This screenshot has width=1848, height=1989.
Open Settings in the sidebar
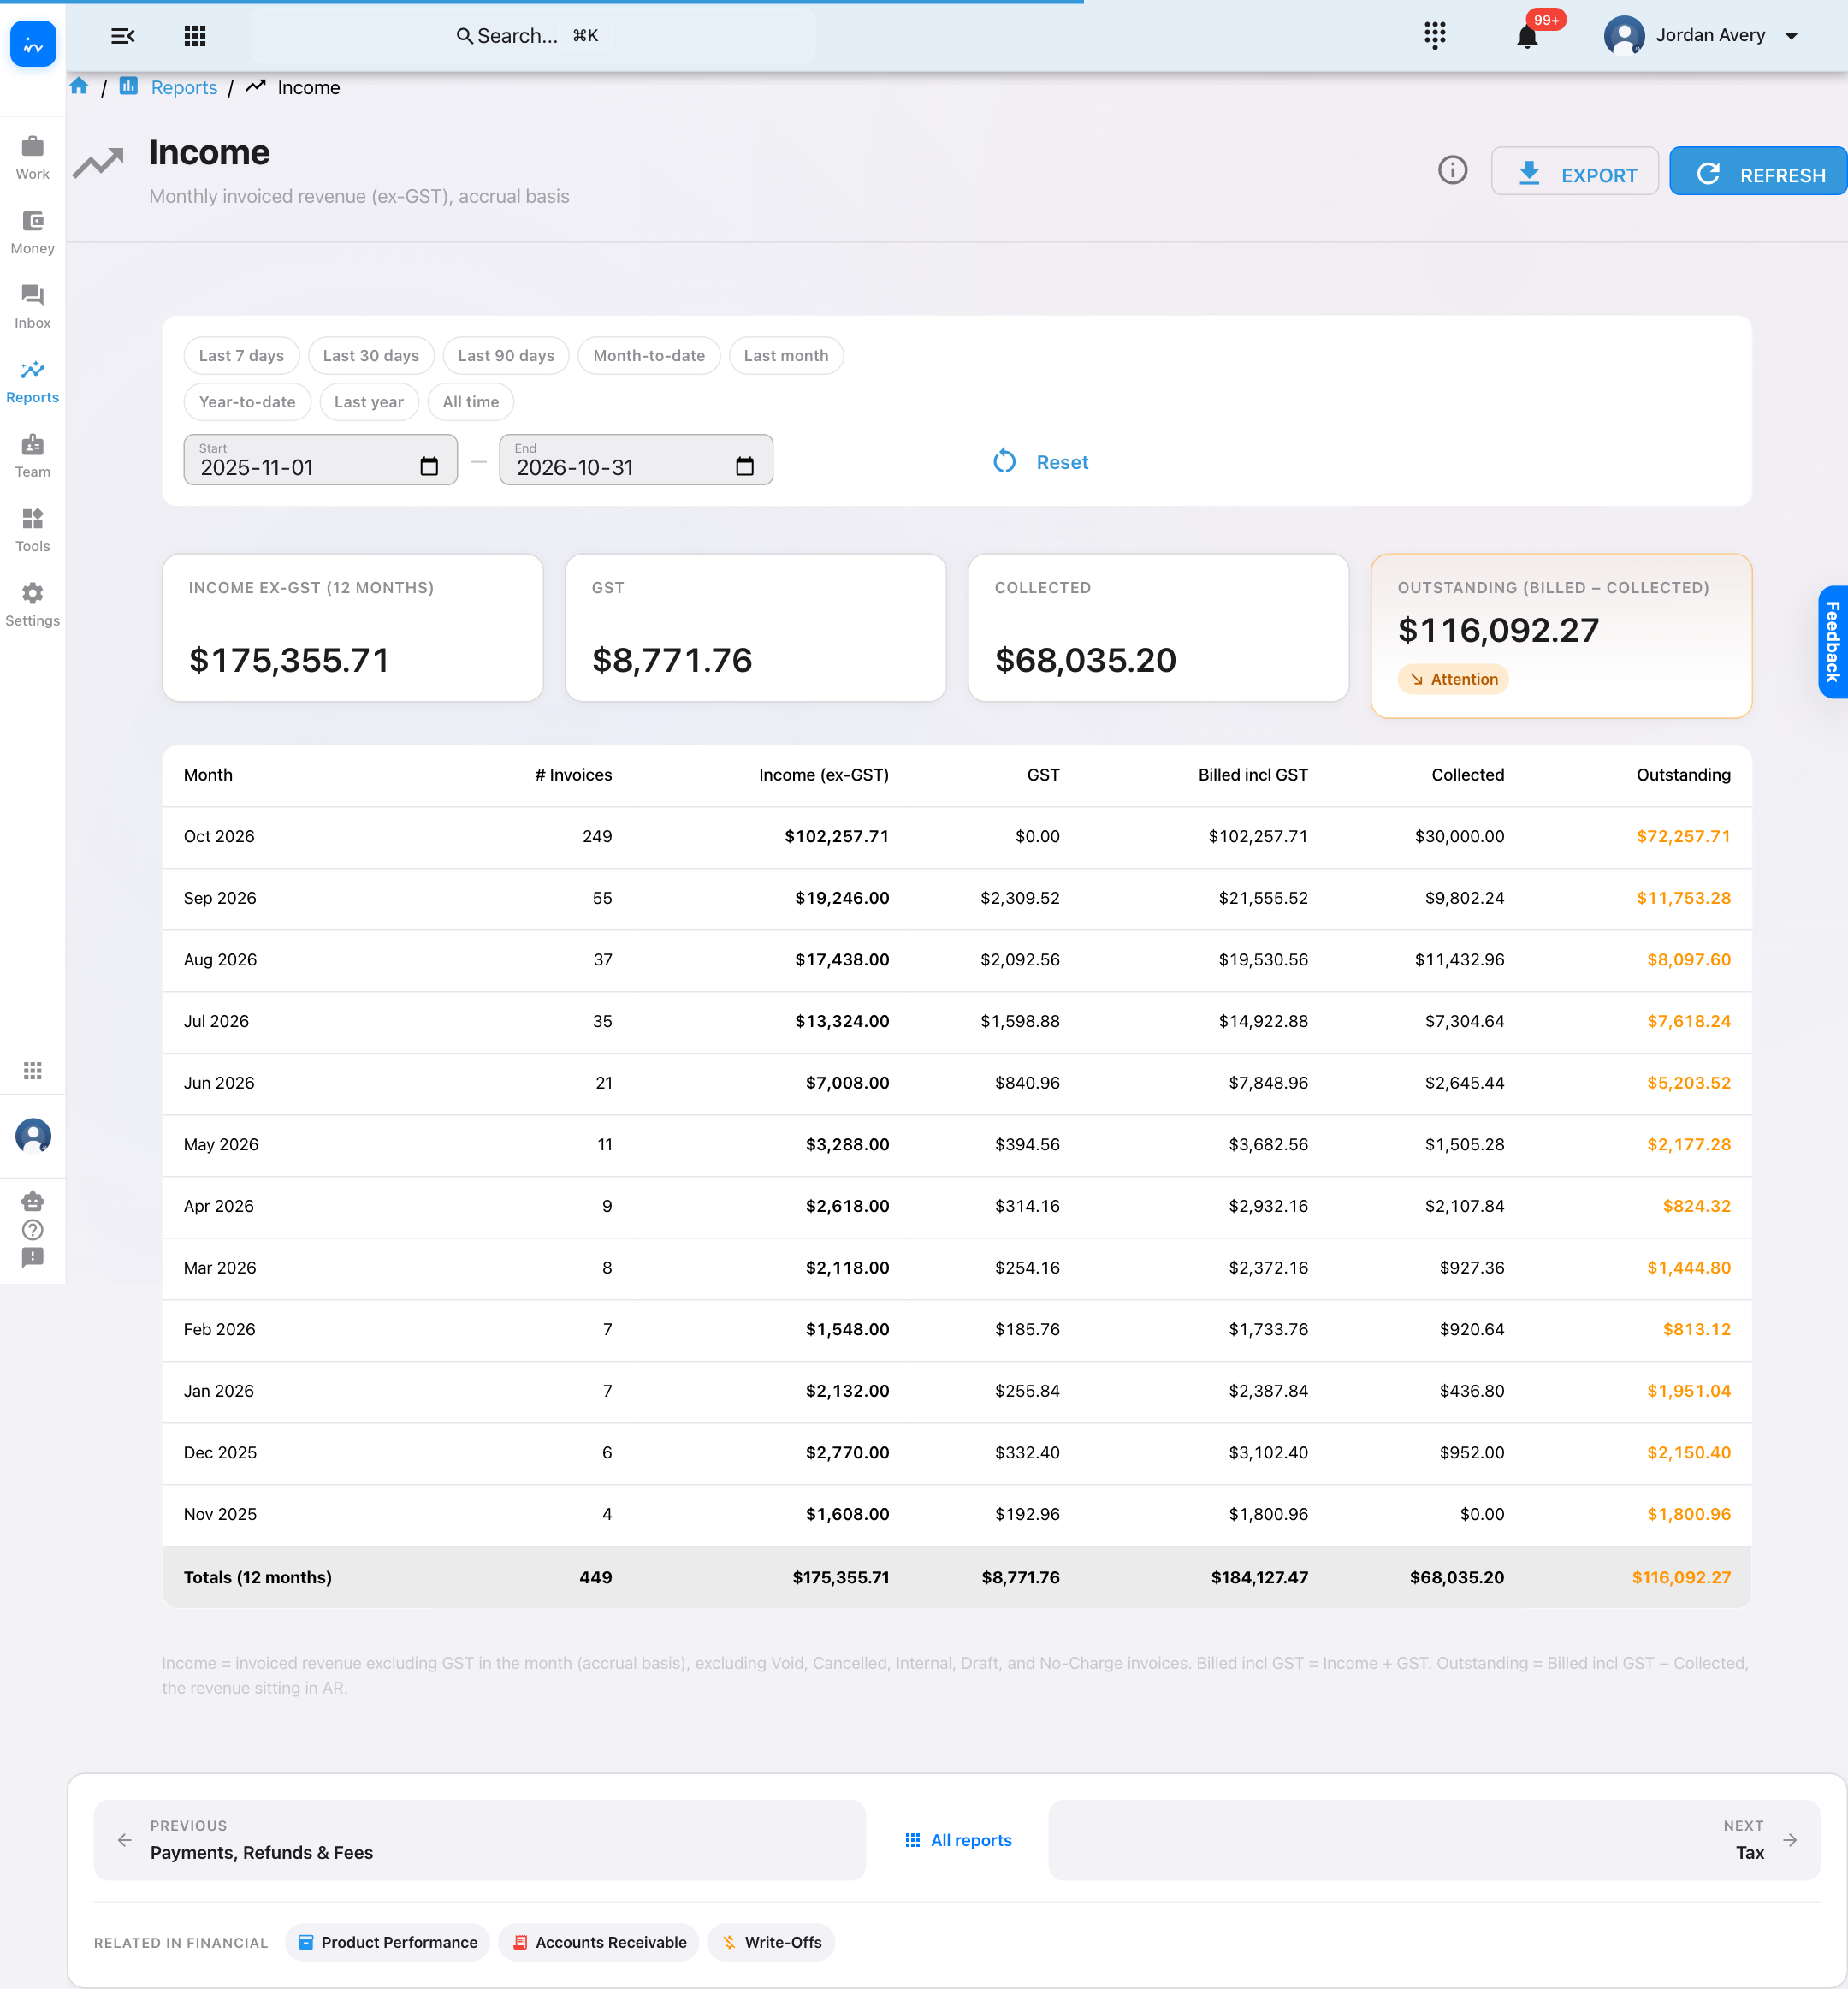[33, 605]
